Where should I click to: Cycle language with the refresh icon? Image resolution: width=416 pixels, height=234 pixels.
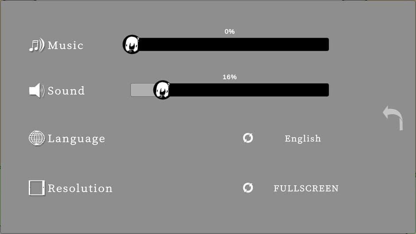point(248,138)
